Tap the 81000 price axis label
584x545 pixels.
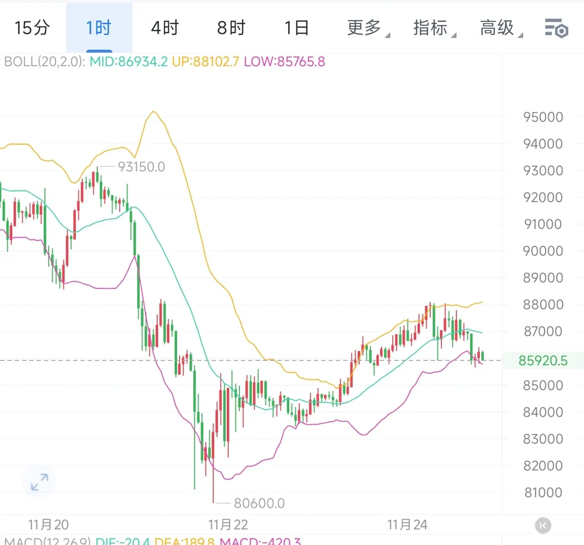click(543, 492)
